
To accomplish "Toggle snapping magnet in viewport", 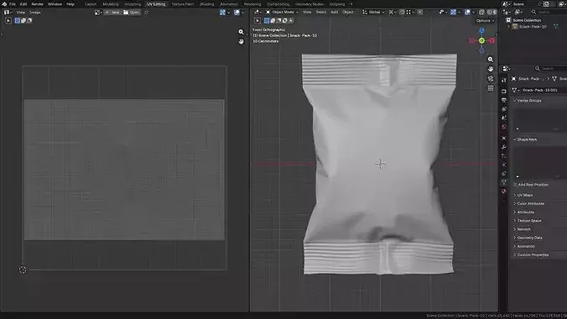I will (402, 13).
